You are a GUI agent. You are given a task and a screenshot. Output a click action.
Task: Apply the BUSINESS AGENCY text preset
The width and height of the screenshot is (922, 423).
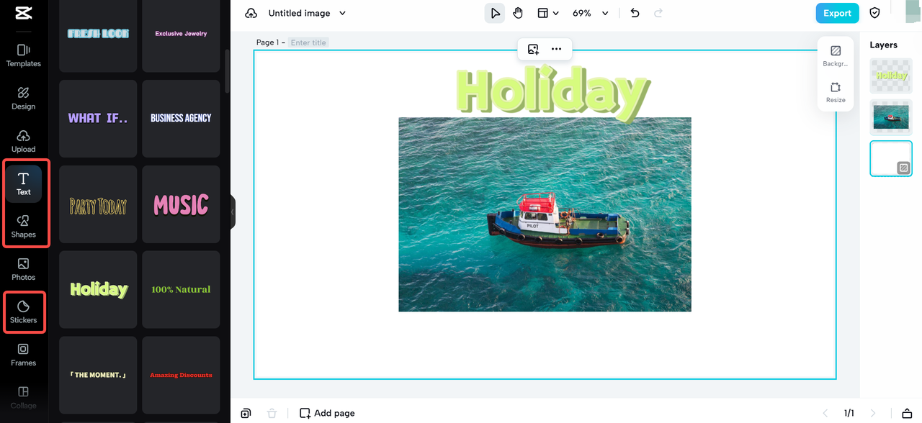tap(181, 119)
